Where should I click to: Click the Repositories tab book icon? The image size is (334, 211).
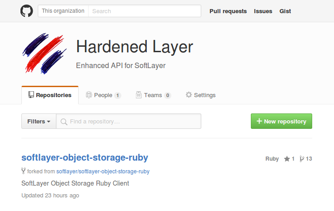tap(31, 95)
